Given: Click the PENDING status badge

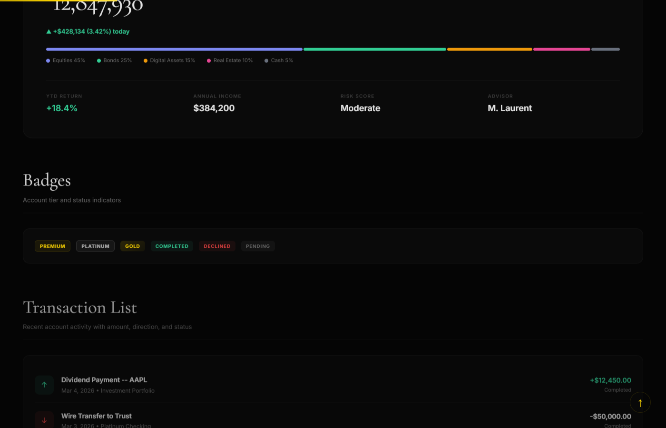Looking at the screenshot, I should pos(258,246).
